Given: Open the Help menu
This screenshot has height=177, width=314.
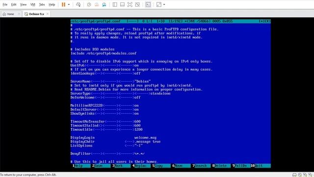Looking at the screenshot, I should 52,4.
